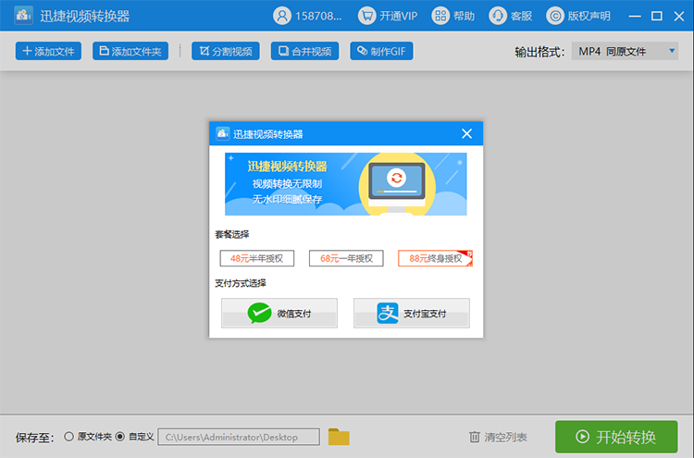This screenshot has height=458, width=694.
Task: Open the 帮助 help menu
Action: 453,16
